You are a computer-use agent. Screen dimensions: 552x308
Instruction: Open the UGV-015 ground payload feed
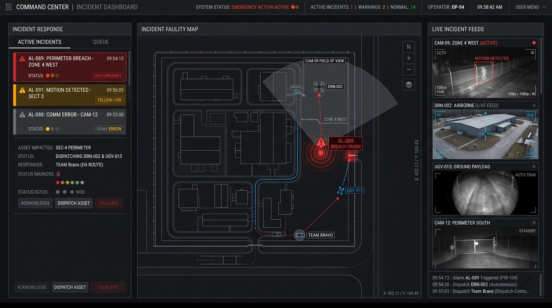pyautogui.click(x=485, y=189)
